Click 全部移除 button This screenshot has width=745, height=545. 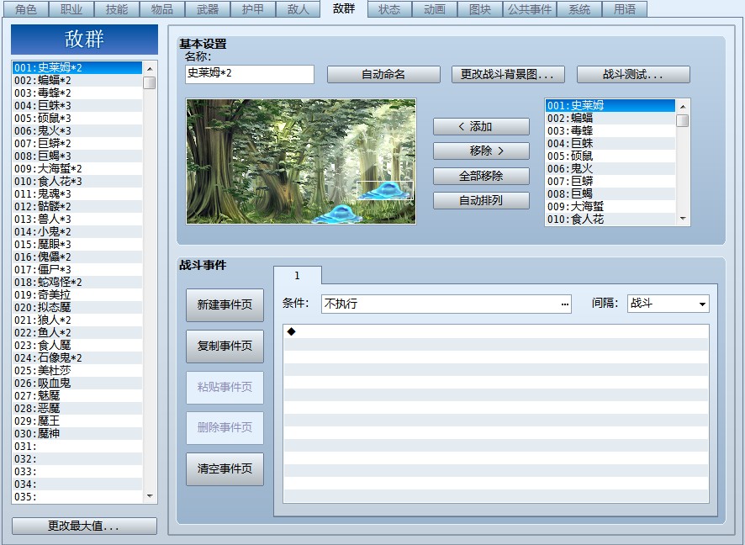(x=481, y=176)
